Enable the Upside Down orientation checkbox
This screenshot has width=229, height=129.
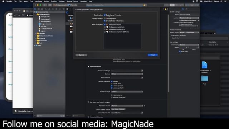[112, 83]
